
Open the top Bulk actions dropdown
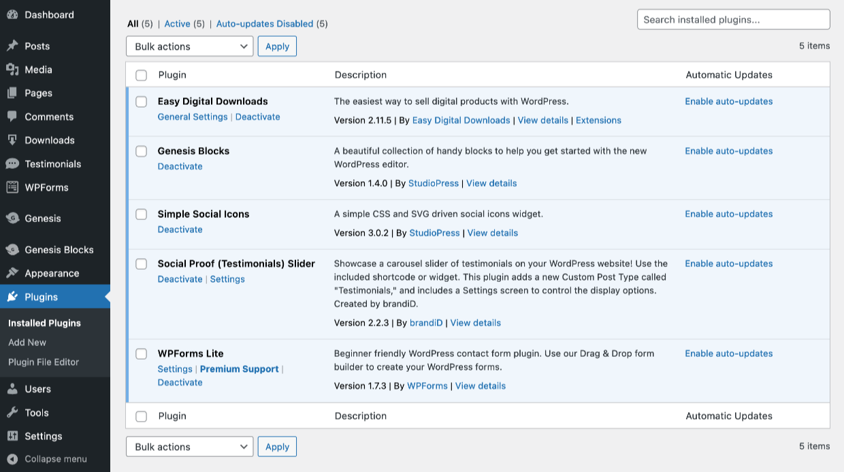click(190, 46)
